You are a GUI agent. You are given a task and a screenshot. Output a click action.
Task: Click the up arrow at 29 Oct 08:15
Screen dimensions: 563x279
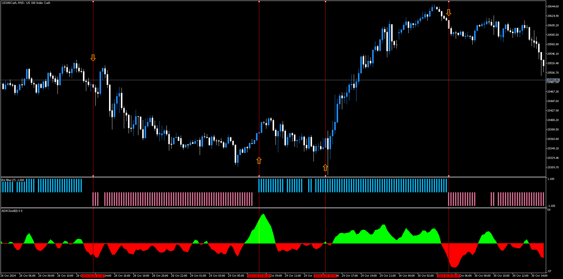point(259,161)
